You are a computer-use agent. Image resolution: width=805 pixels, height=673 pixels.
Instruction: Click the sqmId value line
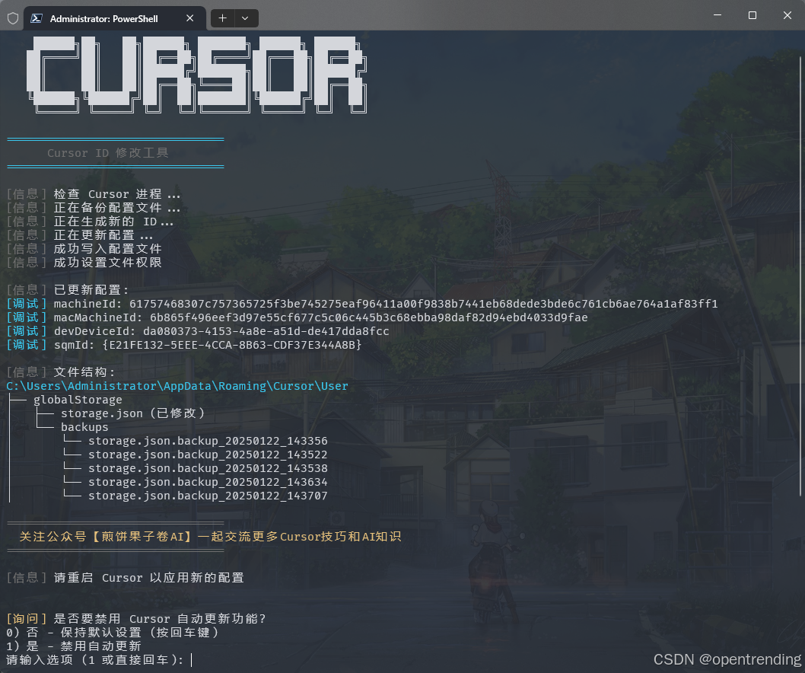[x=184, y=345]
